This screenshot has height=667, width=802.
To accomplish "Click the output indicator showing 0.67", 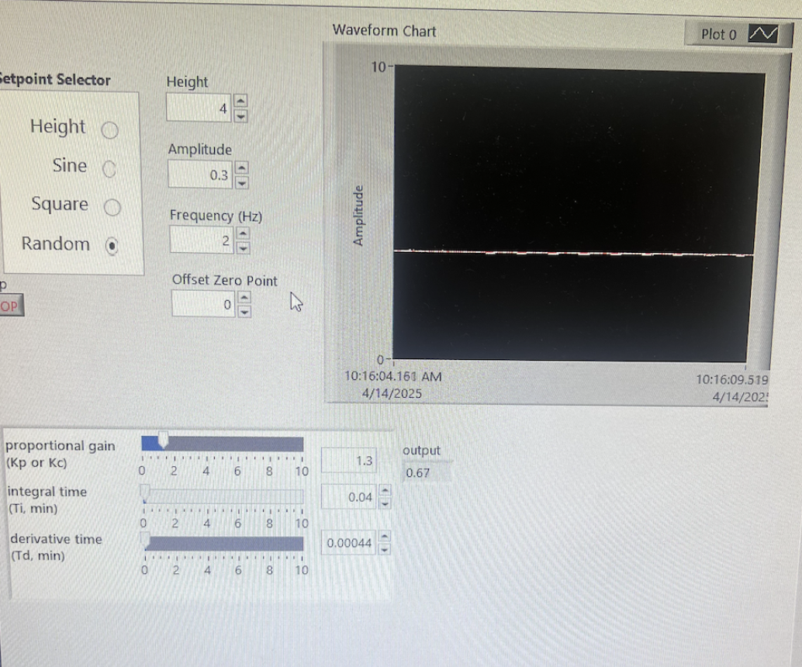I will [427, 472].
